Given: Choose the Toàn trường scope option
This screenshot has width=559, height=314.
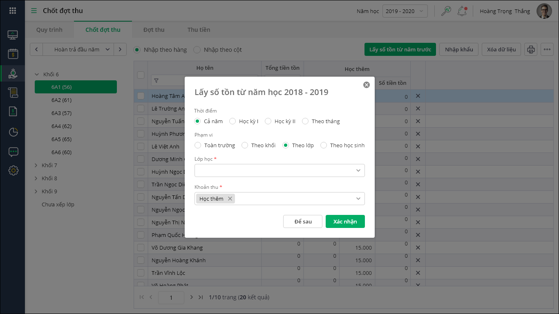Looking at the screenshot, I should point(198,145).
